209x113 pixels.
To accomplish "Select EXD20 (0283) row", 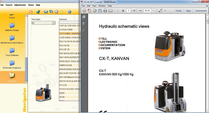I will click(69, 69).
